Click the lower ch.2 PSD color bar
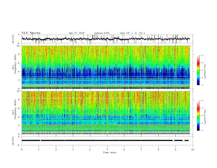The height and width of the screenshot is (168, 217). (198, 116)
